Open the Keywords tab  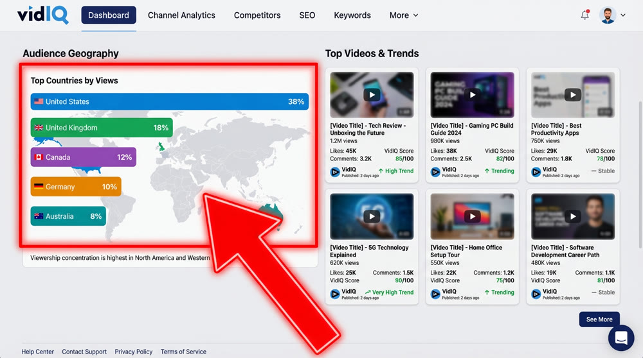click(352, 15)
